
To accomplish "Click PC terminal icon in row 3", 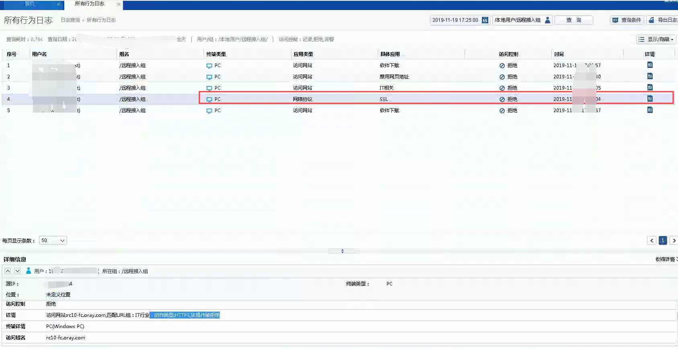I will pyautogui.click(x=209, y=88).
